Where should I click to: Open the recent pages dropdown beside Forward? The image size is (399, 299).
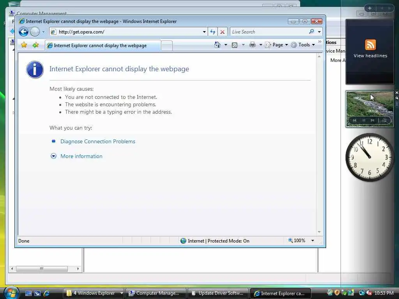[43, 32]
